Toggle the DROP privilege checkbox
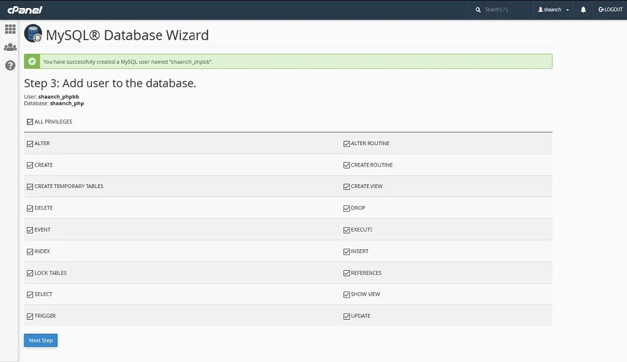This screenshot has height=362, width=627. click(347, 208)
